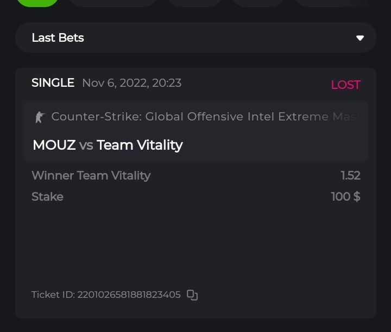Screen dimensions: 391x332
Task: Open the Last Bets selector
Action: coord(195,38)
